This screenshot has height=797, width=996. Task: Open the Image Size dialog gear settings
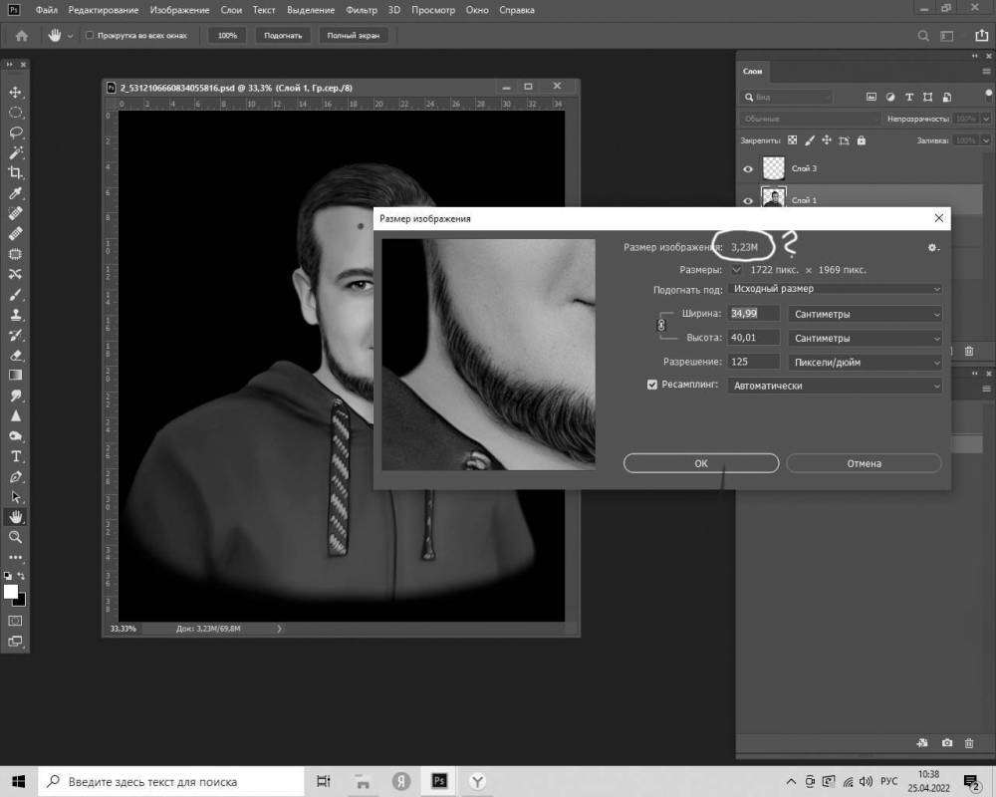(x=932, y=247)
